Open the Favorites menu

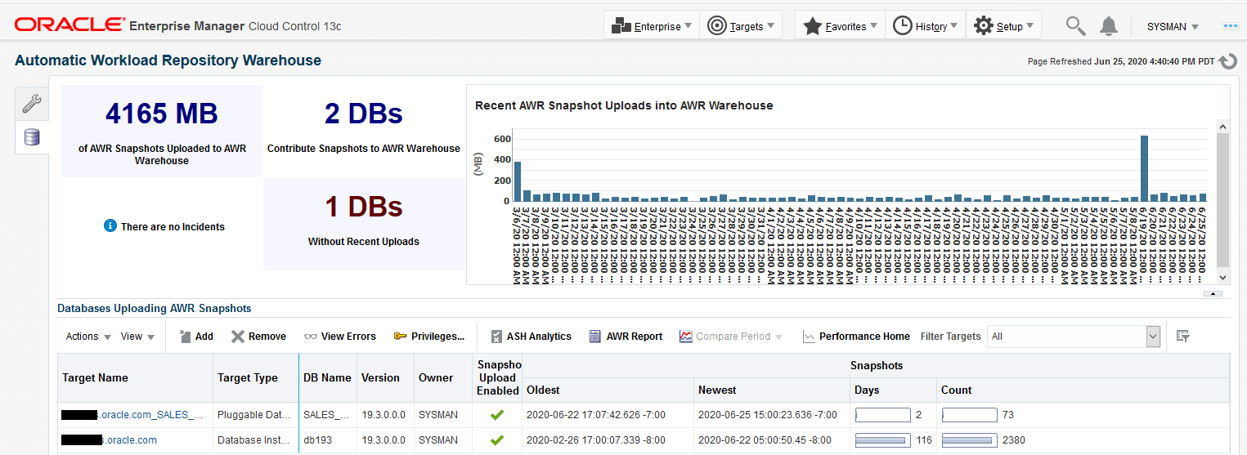pyautogui.click(x=840, y=26)
